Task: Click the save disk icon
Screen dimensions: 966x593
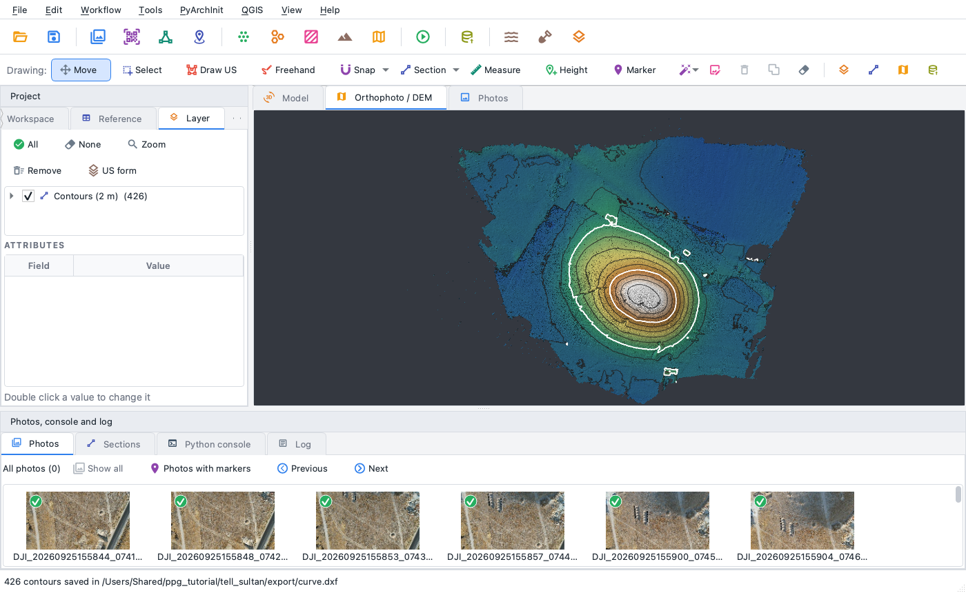Action: 54,37
